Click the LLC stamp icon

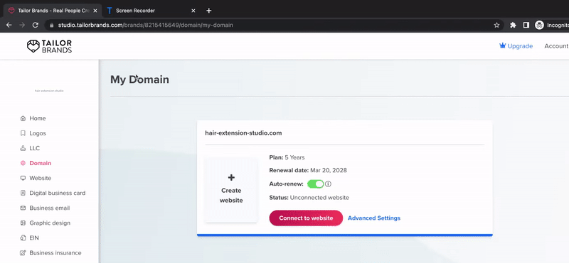23,148
